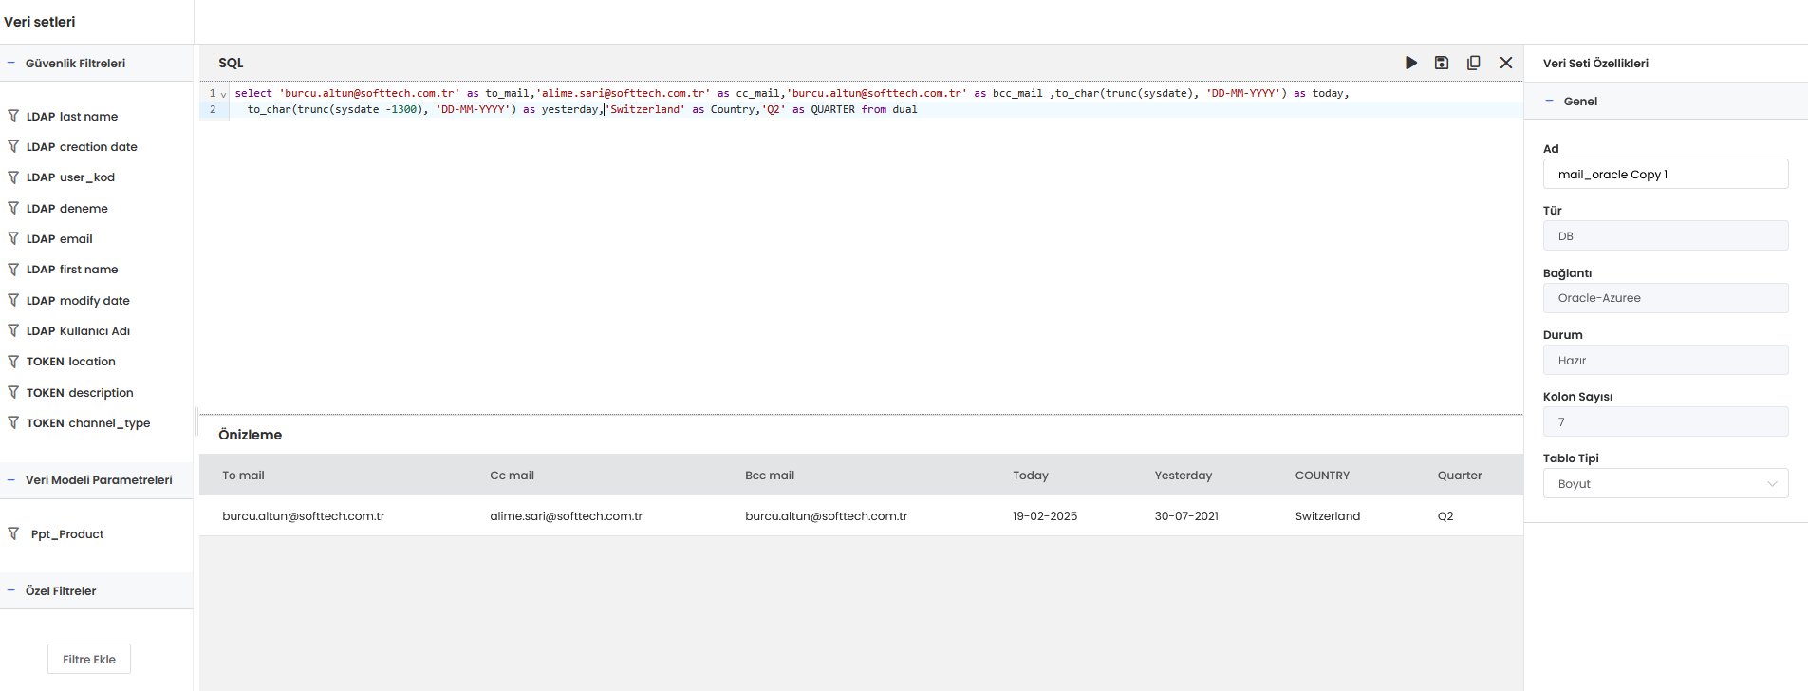Click filter icon beside TOKEN location

13,362
